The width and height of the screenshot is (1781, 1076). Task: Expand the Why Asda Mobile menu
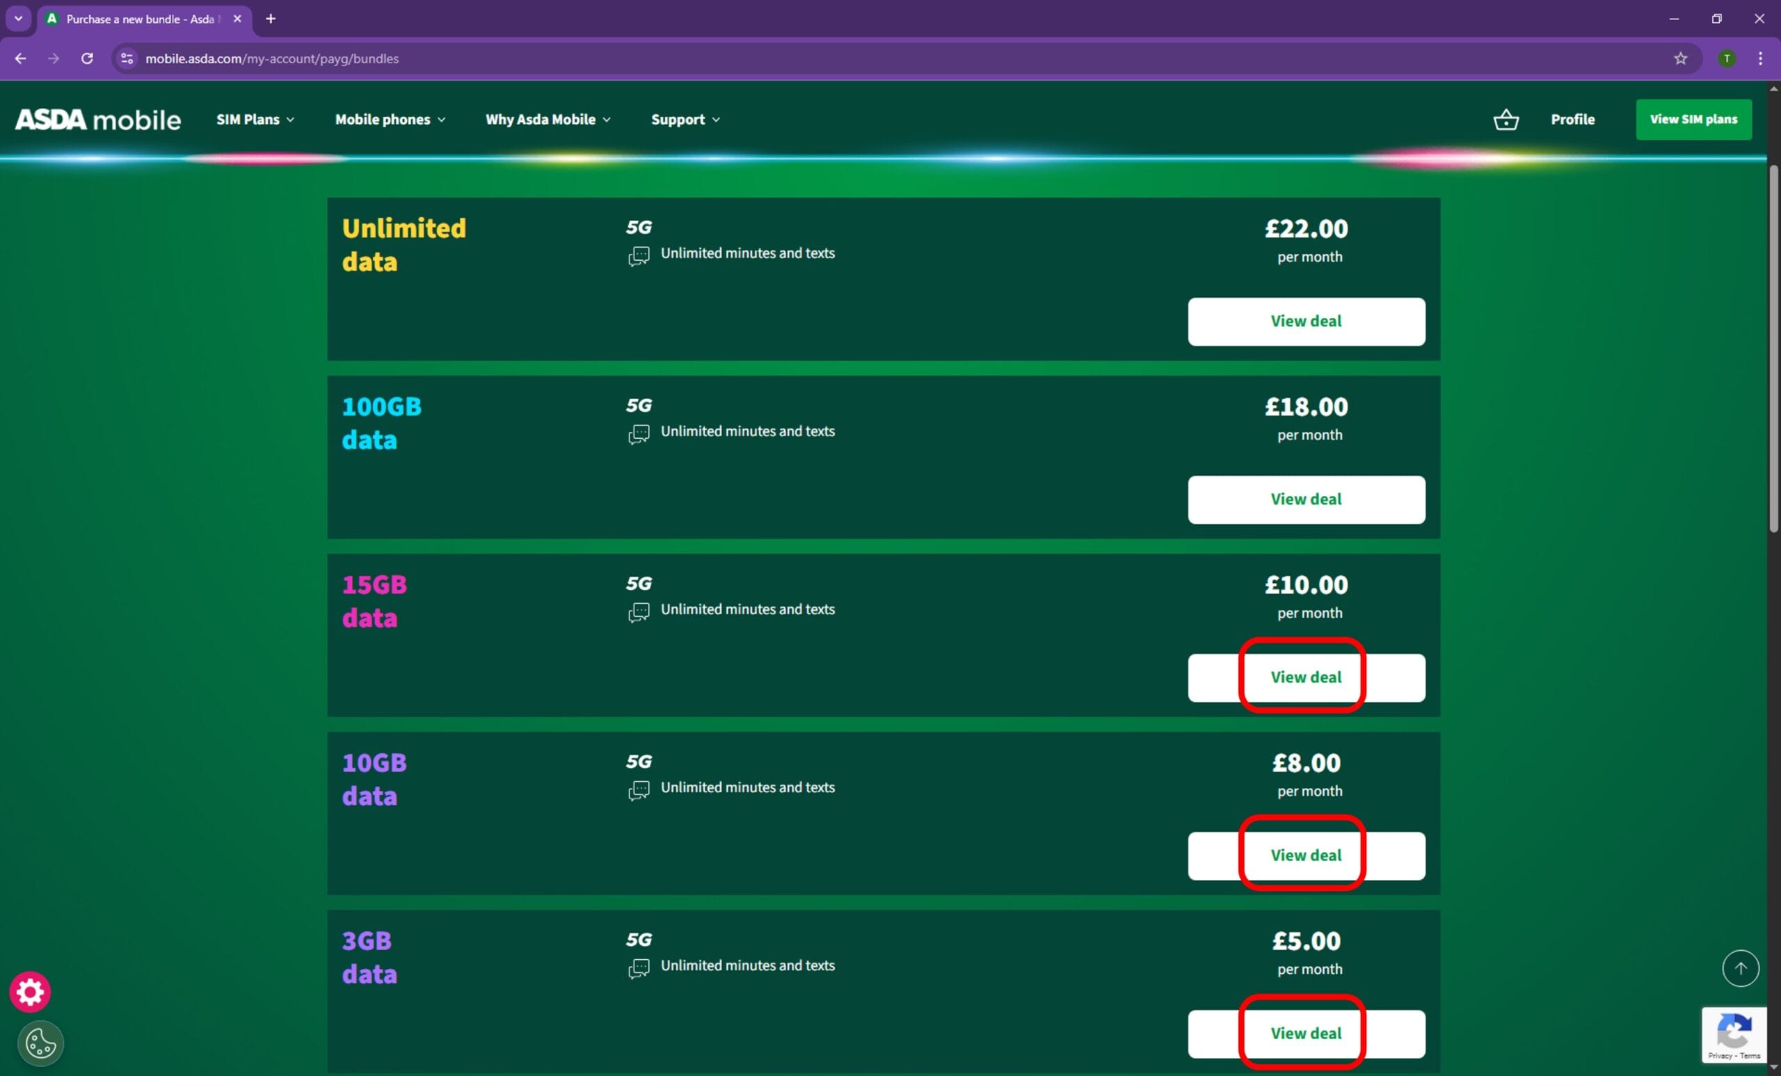tap(548, 119)
